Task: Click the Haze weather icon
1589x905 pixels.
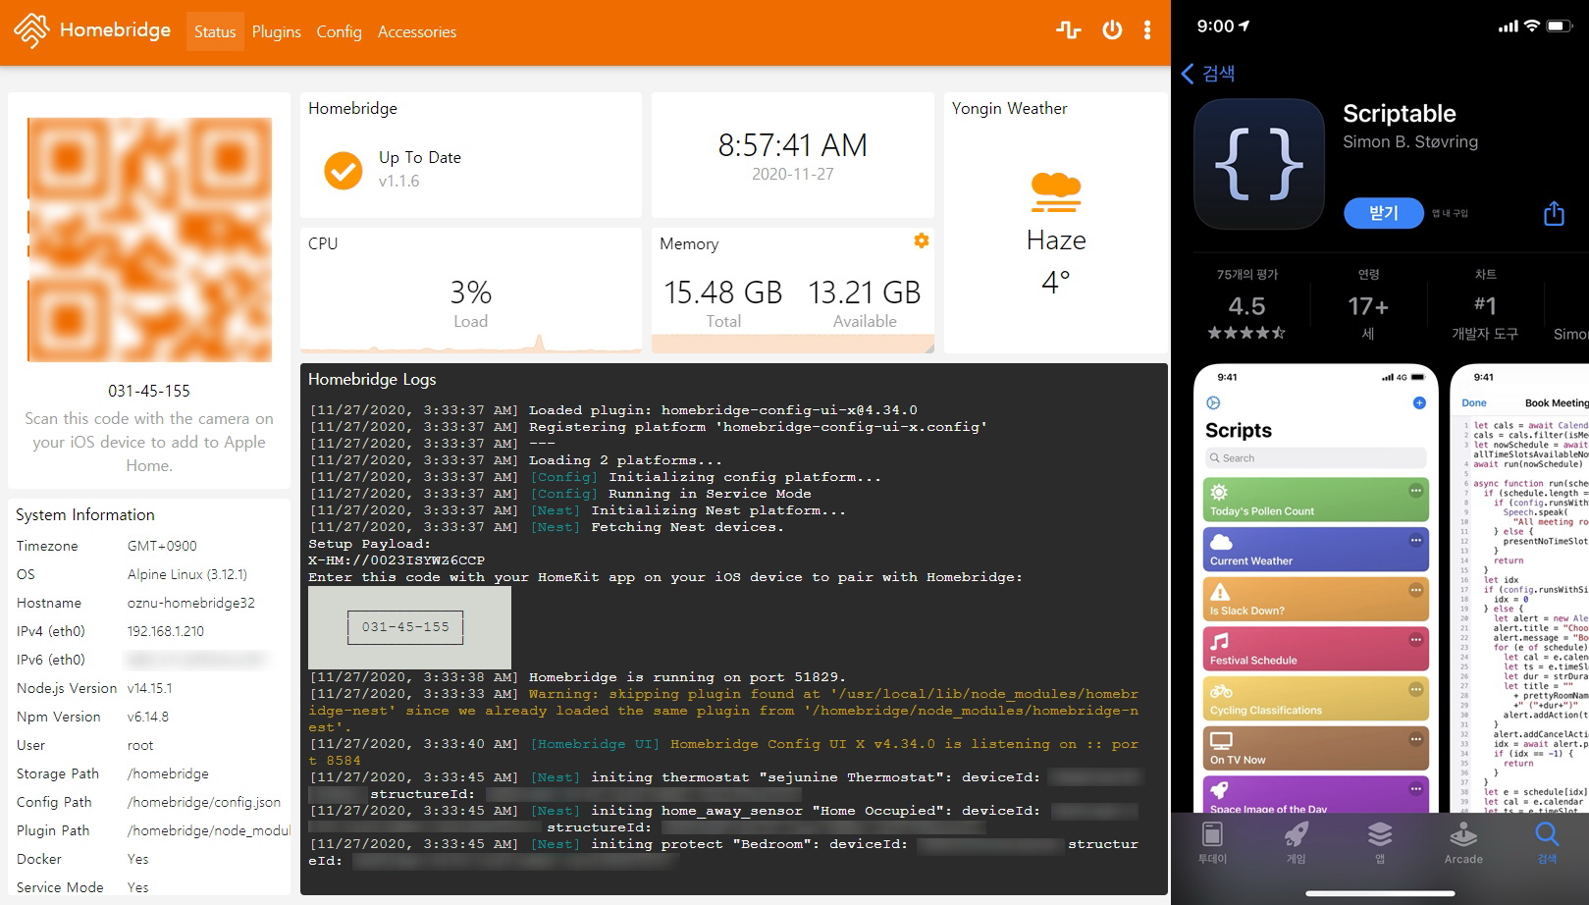Action: pyautogui.click(x=1056, y=192)
